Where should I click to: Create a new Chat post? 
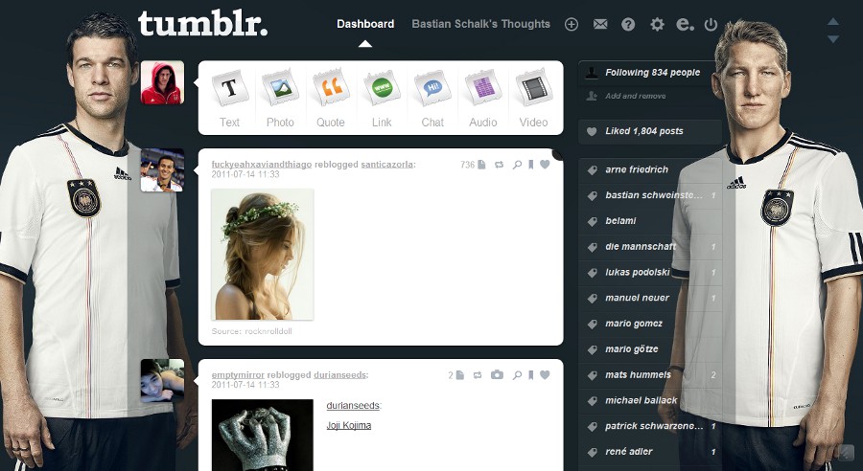432,99
